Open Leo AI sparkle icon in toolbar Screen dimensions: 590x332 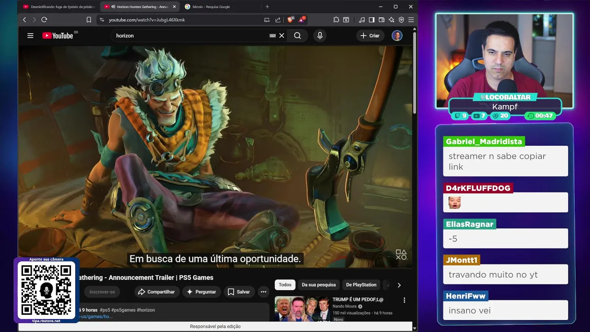[x=391, y=20]
